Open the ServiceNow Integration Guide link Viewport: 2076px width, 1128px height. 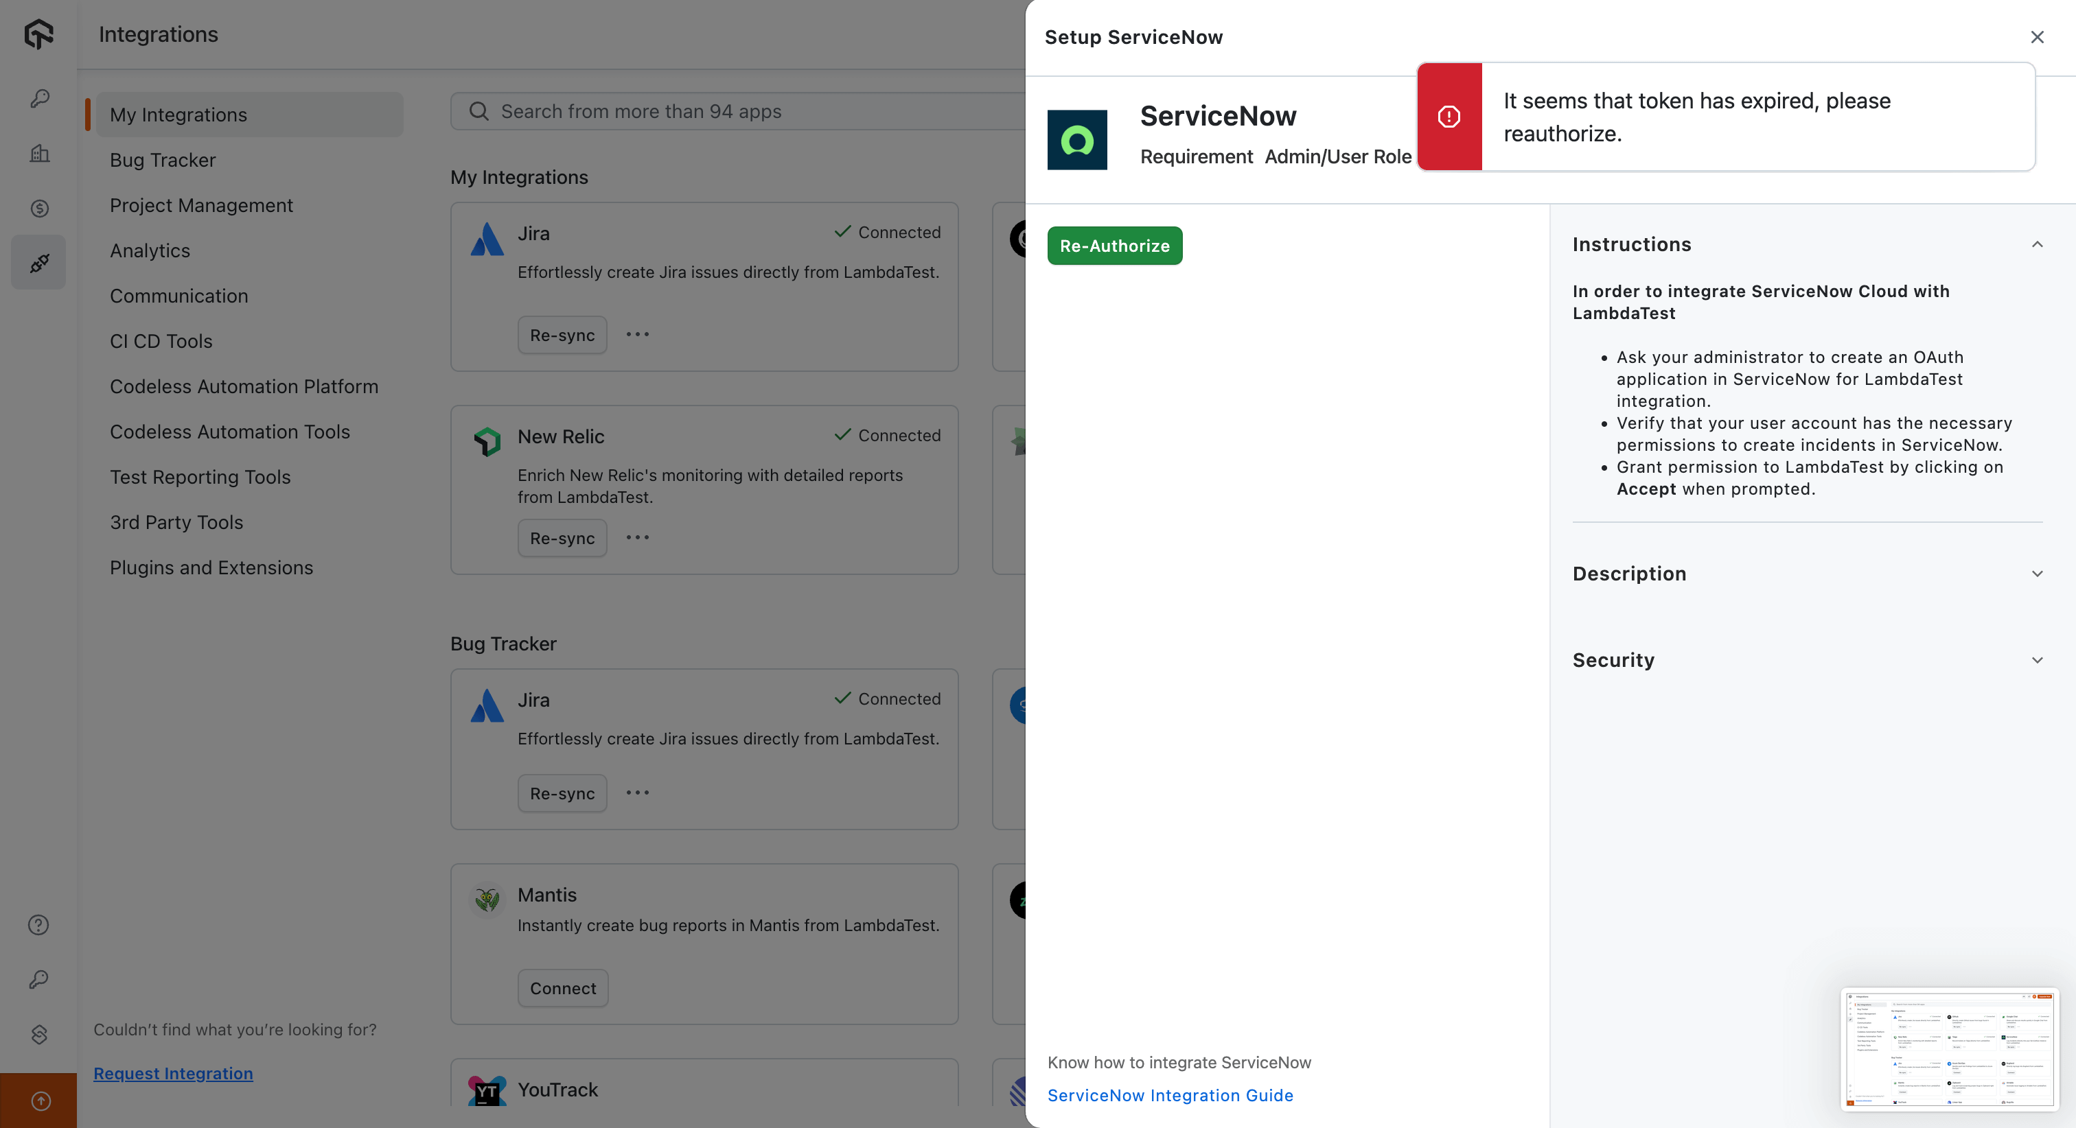pos(1170,1095)
